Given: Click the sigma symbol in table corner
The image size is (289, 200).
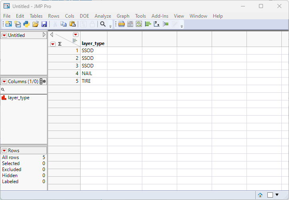Looking at the screenshot, I should pyautogui.click(x=60, y=44).
